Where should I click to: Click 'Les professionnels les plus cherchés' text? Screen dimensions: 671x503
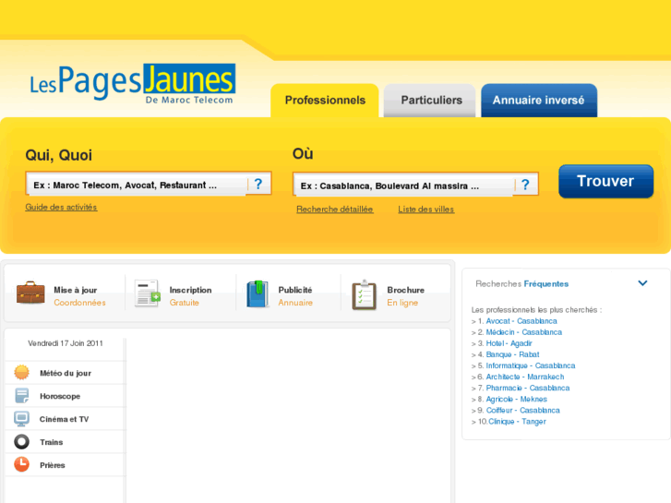click(x=536, y=309)
